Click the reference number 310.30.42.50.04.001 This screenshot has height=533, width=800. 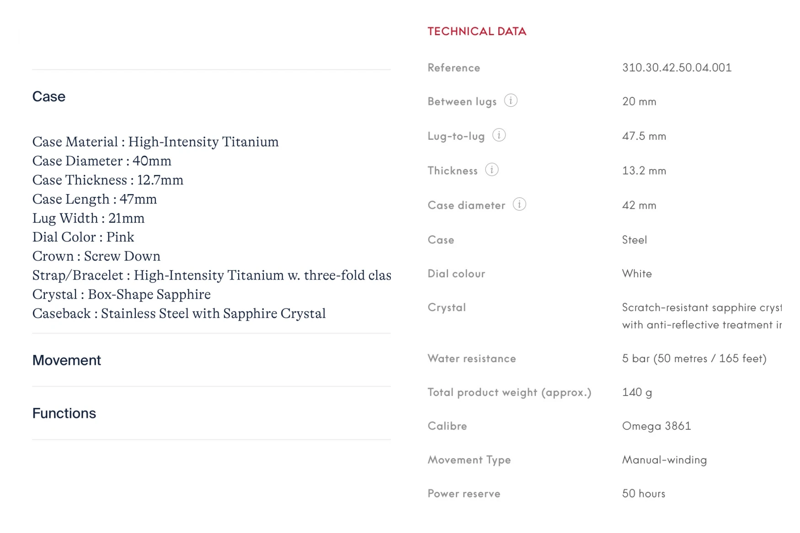[x=677, y=68]
